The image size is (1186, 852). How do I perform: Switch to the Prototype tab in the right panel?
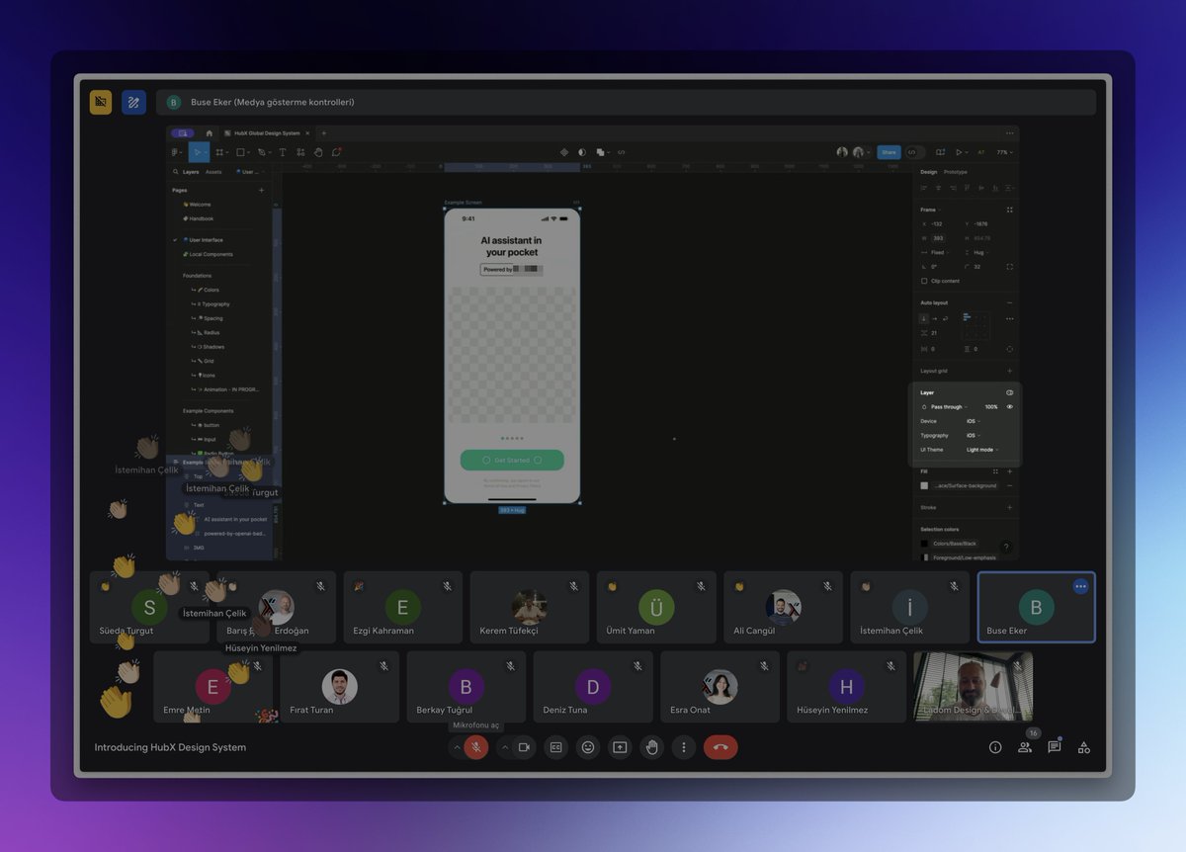(956, 172)
